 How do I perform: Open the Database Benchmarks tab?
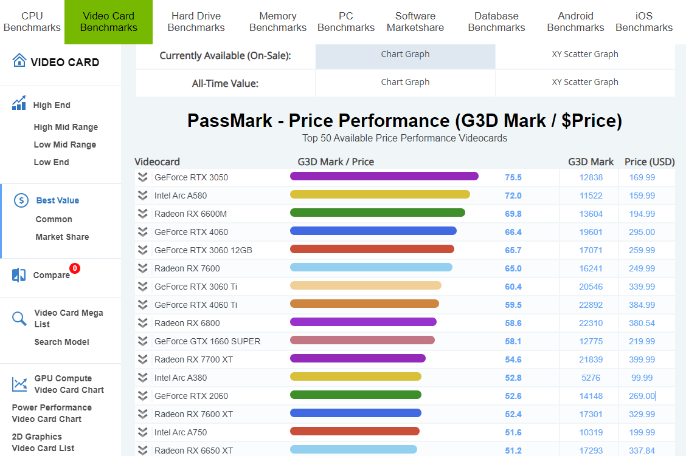pos(497,22)
